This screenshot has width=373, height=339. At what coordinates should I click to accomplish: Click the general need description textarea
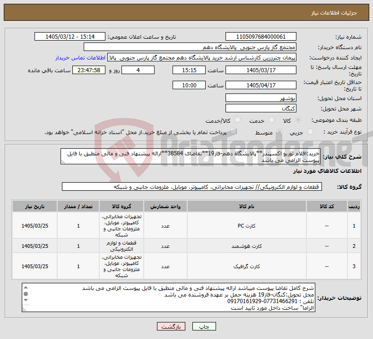click(x=191, y=156)
